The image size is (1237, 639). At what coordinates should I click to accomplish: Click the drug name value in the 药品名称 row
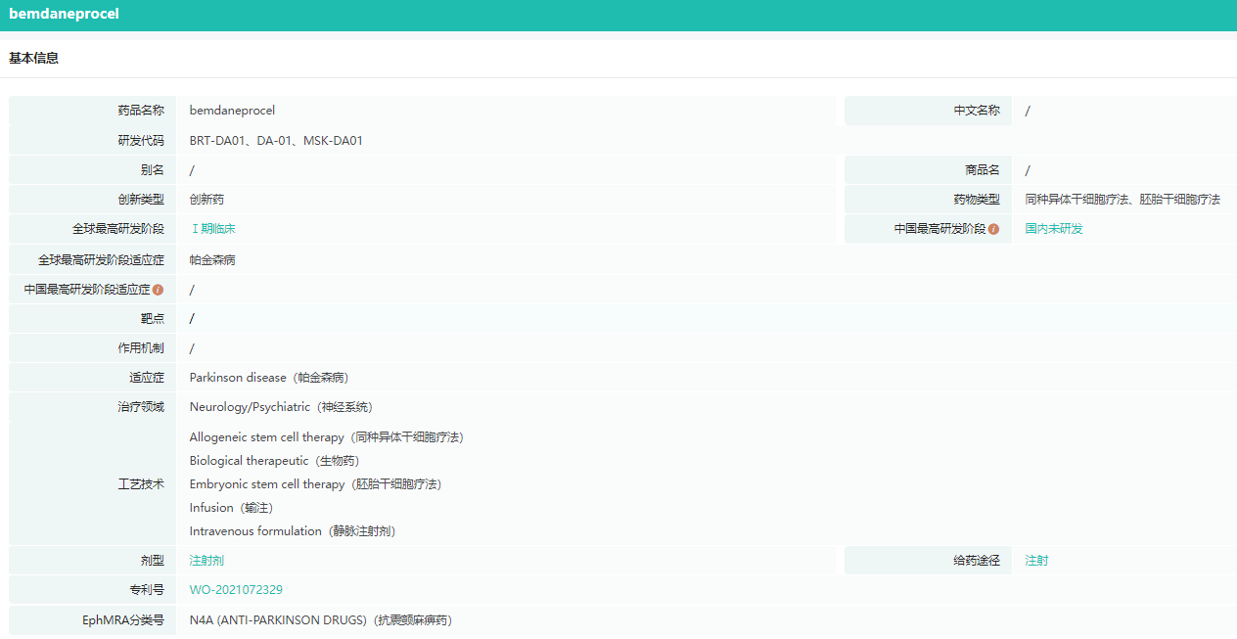click(232, 111)
